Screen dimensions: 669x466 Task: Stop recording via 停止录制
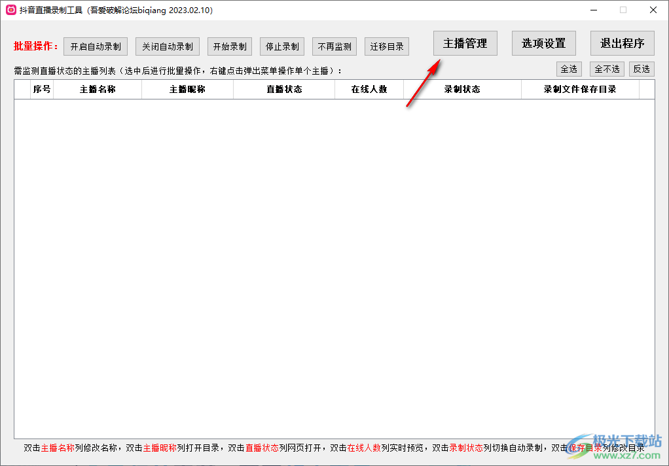coord(282,46)
